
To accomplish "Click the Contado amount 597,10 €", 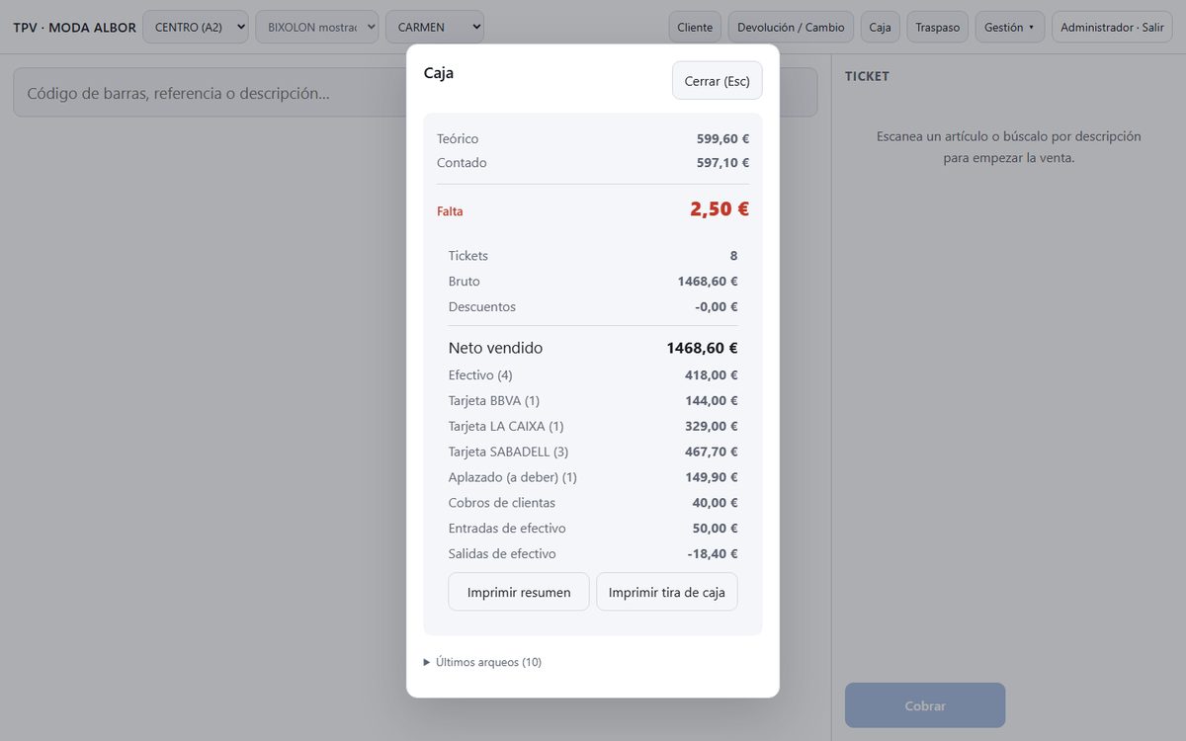I will coord(722,162).
